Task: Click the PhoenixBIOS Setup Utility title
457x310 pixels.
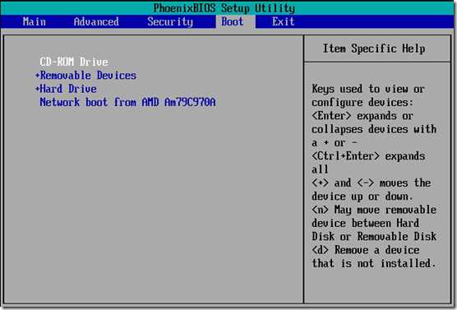Action: click(x=224, y=8)
